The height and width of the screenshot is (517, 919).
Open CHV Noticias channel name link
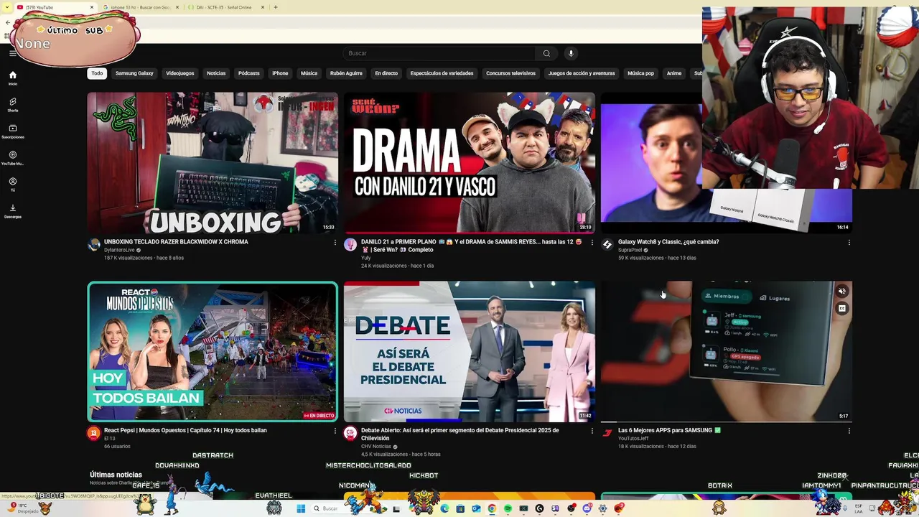376,446
